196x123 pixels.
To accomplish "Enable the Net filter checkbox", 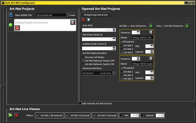I will (x=121, y=115).
